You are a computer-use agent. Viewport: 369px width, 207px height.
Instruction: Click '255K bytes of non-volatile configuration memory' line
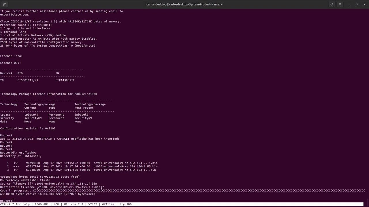click(x=42, y=42)
